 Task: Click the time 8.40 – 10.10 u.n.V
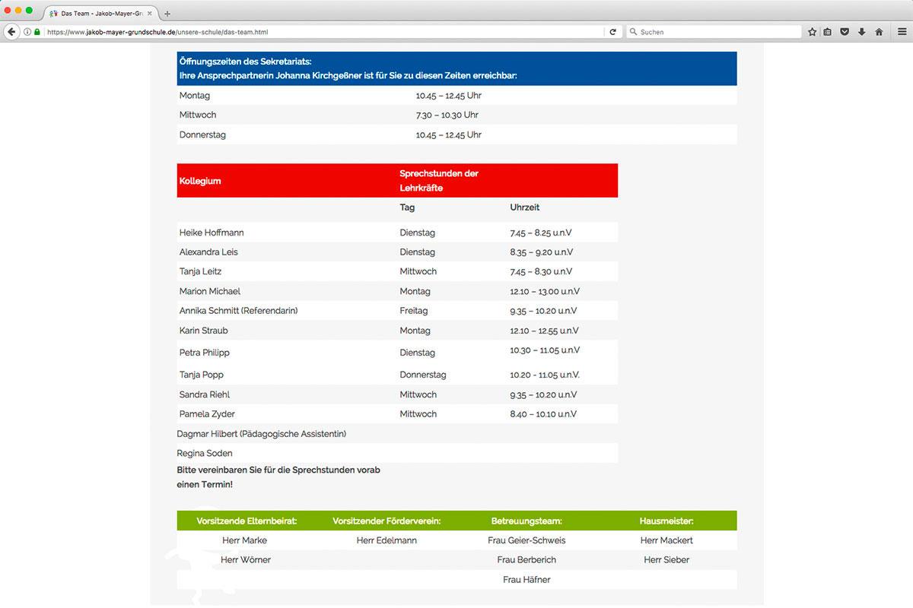[x=543, y=414]
